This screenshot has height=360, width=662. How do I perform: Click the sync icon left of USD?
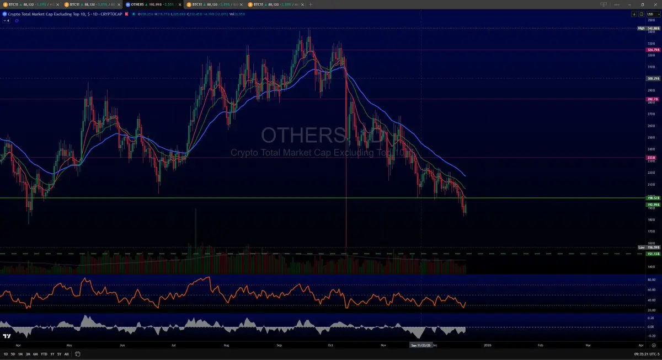coord(642,14)
